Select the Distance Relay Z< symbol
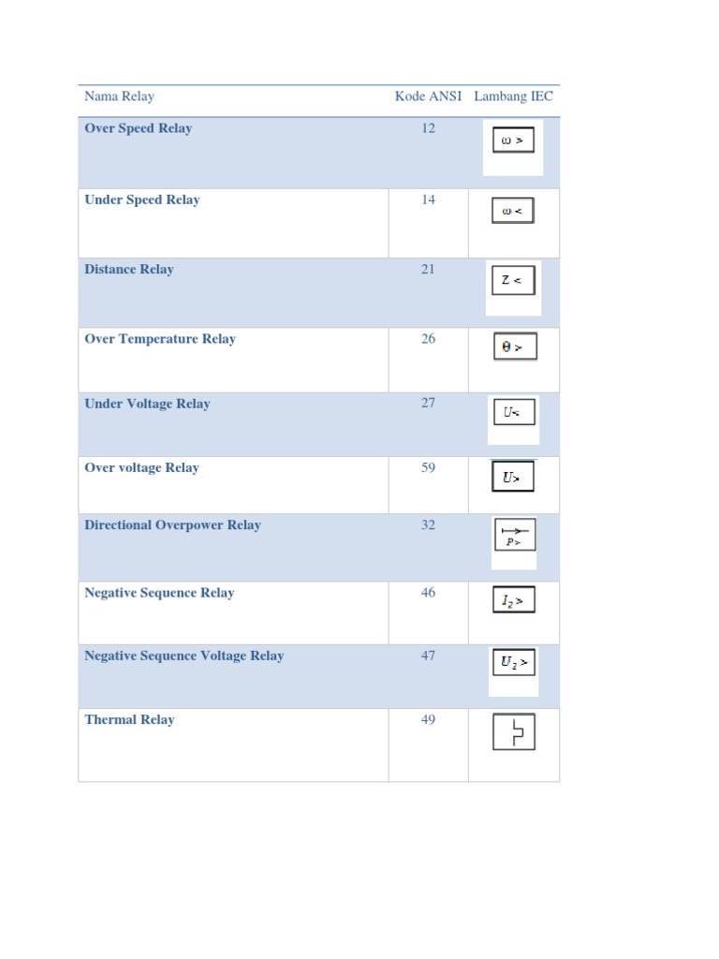 (513, 280)
